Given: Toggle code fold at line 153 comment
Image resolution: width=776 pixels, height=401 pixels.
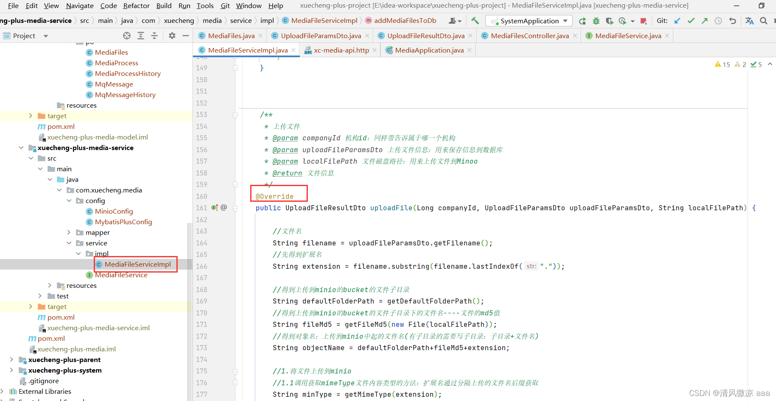Looking at the screenshot, I should [x=235, y=115].
